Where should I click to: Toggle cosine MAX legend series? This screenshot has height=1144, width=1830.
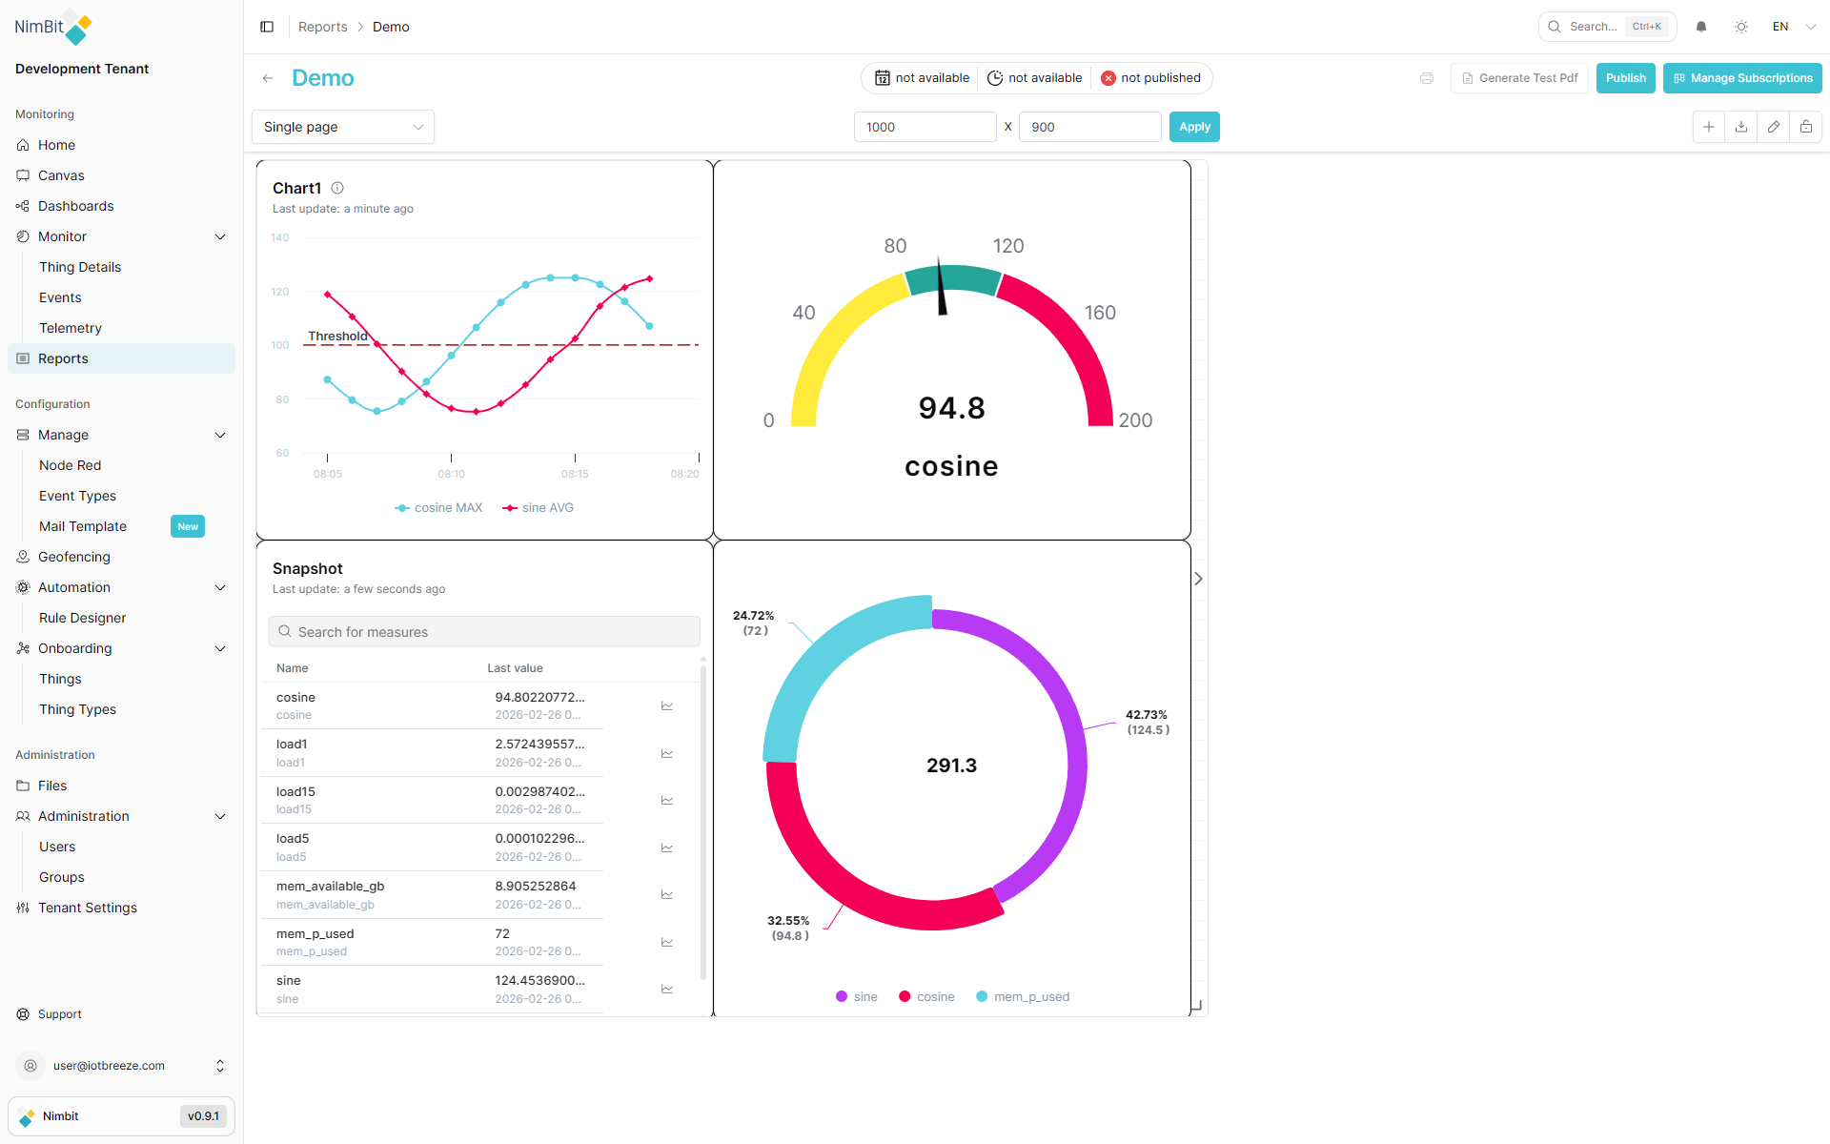tap(439, 508)
